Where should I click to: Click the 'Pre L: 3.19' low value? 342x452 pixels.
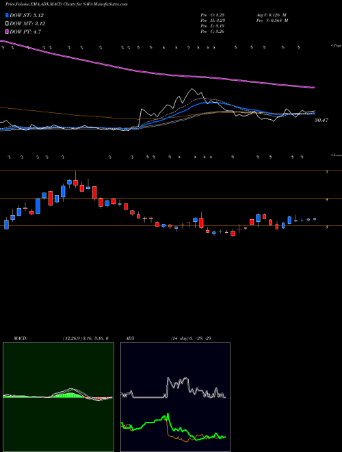pos(213,26)
